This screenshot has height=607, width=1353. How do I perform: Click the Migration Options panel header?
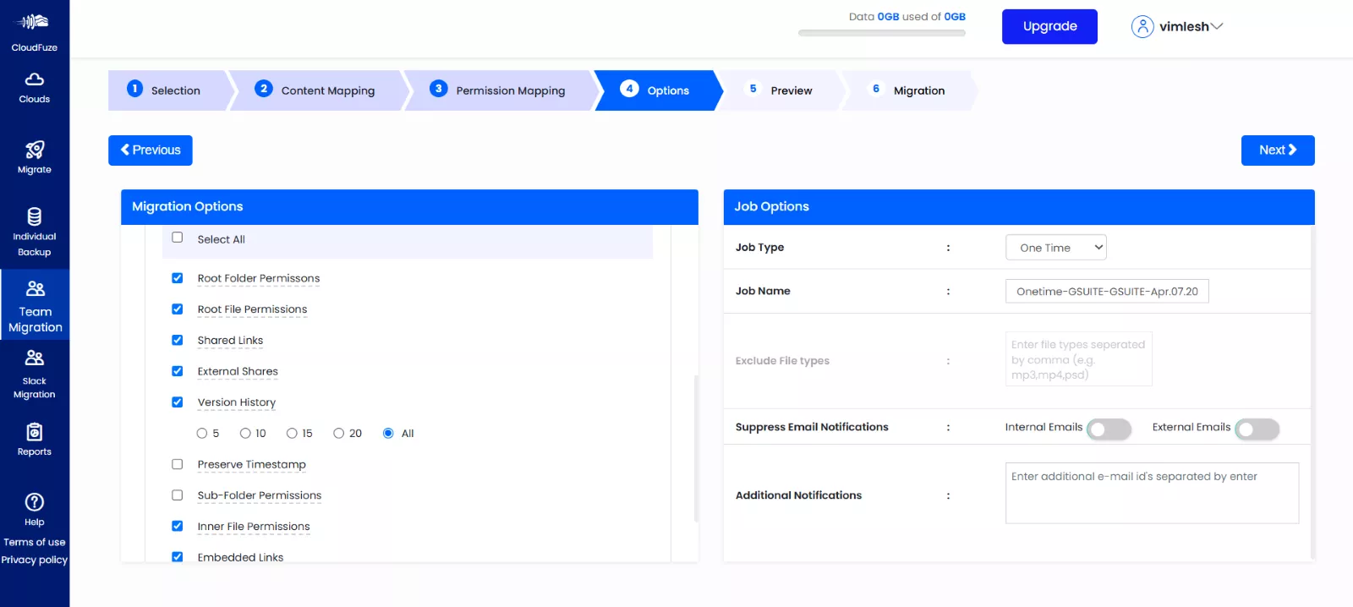pyautogui.click(x=409, y=207)
